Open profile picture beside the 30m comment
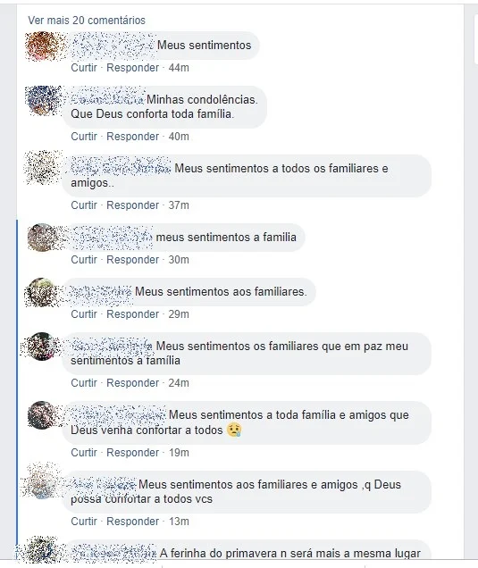 pyautogui.click(x=42, y=238)
